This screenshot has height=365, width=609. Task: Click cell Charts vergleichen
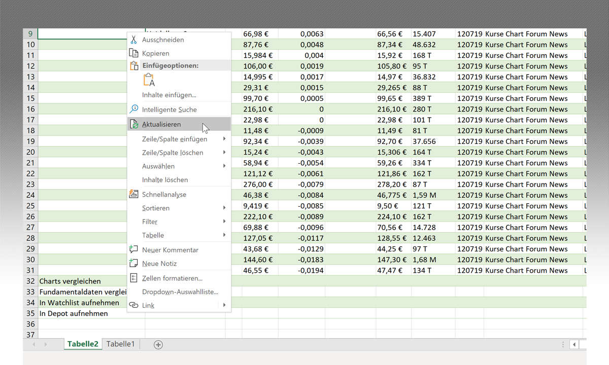(x=70, y=281)
